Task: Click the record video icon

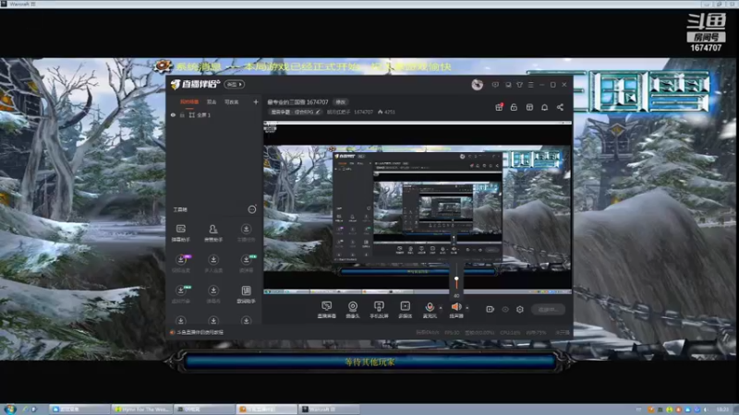Action: 491,309
